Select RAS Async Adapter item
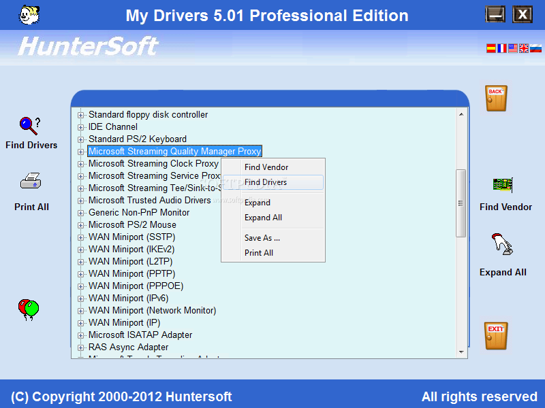545x408 pixels. [x=128, y=347]
